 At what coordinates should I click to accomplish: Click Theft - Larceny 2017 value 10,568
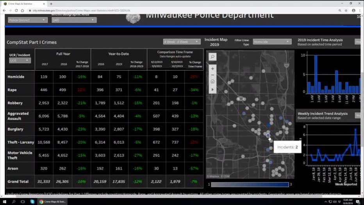click(x=44, y=142)
